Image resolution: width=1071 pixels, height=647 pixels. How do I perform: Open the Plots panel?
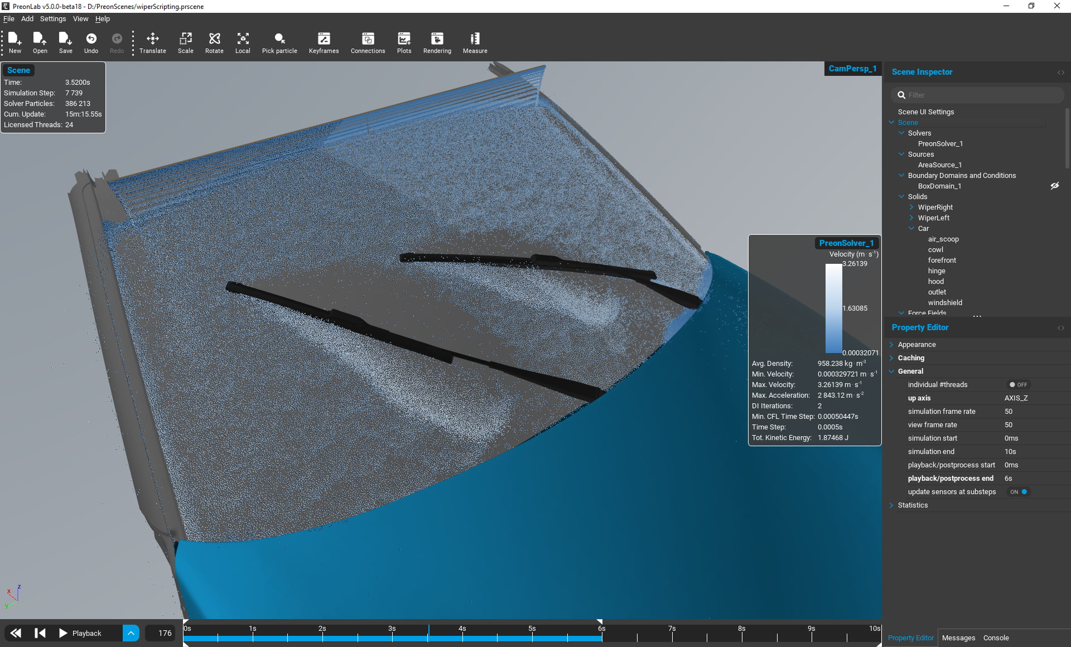[403, 42]
